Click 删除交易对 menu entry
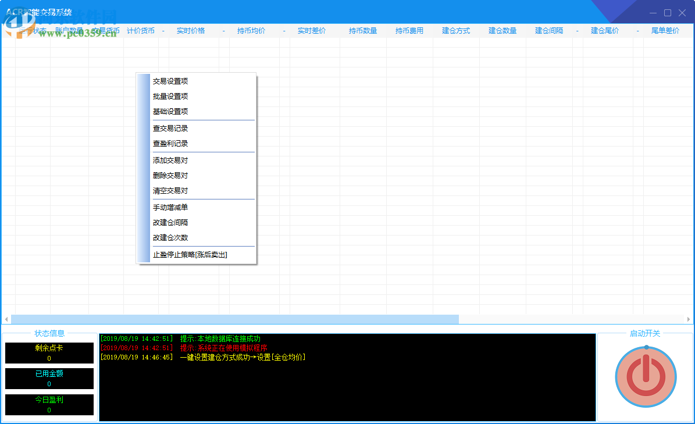 [170, 175]
